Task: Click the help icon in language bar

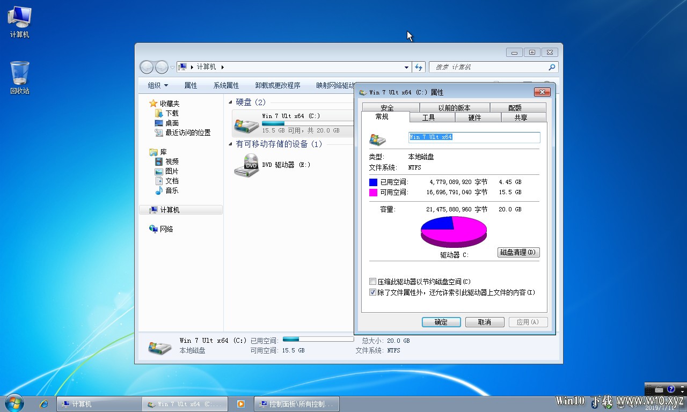Action: (670, 389)
